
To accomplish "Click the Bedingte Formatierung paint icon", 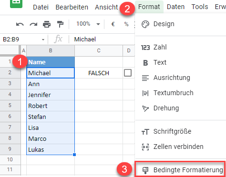I will pyautogui.click(x=145, y=170).
